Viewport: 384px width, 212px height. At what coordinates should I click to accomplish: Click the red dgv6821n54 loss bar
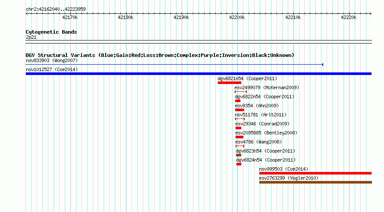pos(230,83)
